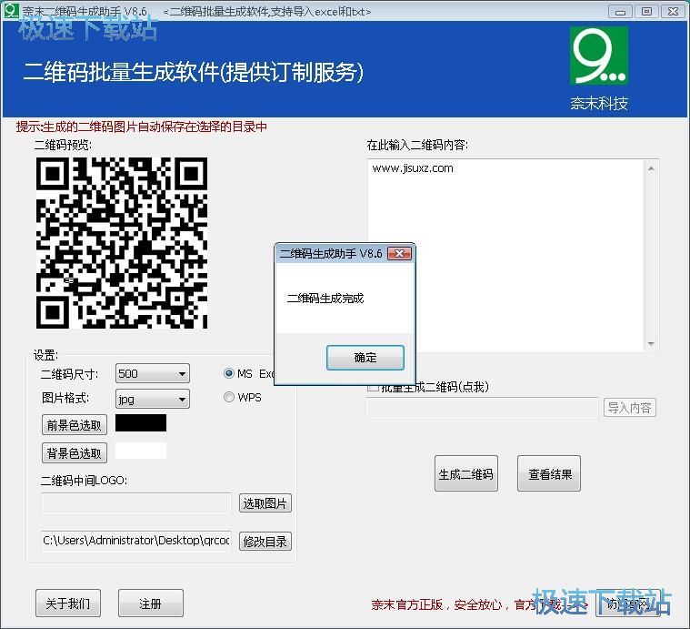Click the 确定 button in the dialog
690x629 pixels.
coord(365,357)
